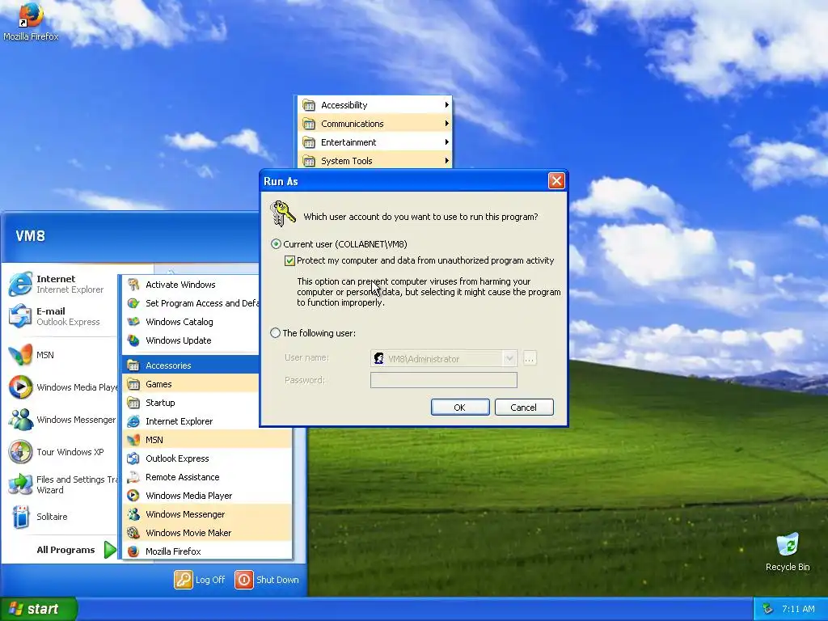
Task: Select The following user radio button
Action: pyautogui.click(x=275, y=333)
